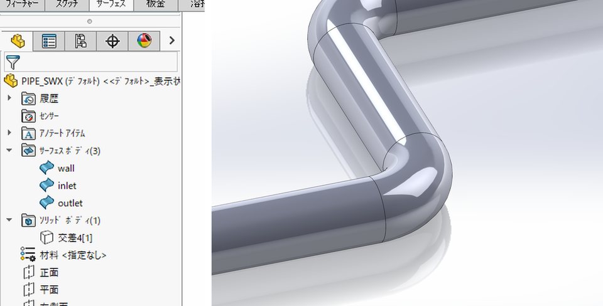The height and width of the screenshot is (306, 603).
Task: Select the 正面 plane icon
Action: pyautogui.click(x=29, y=272)
